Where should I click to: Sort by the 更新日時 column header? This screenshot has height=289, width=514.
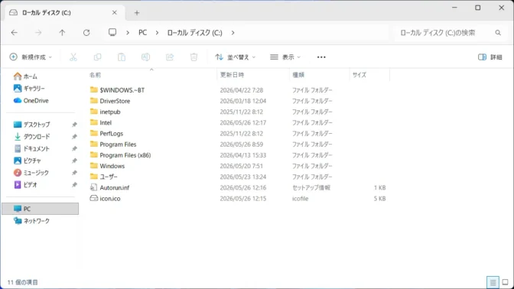coord(232,75)
